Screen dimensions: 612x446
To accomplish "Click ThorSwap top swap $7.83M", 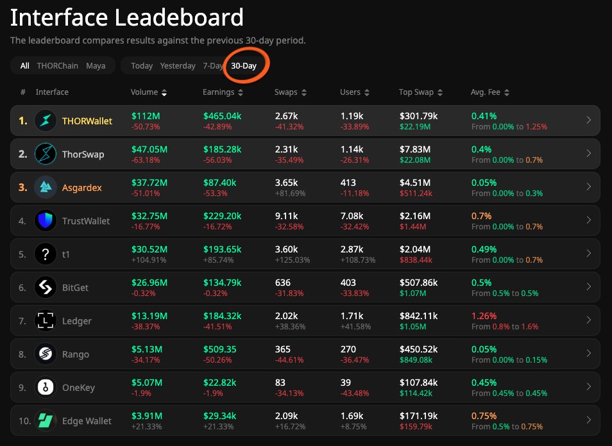I will coord(415,149).
